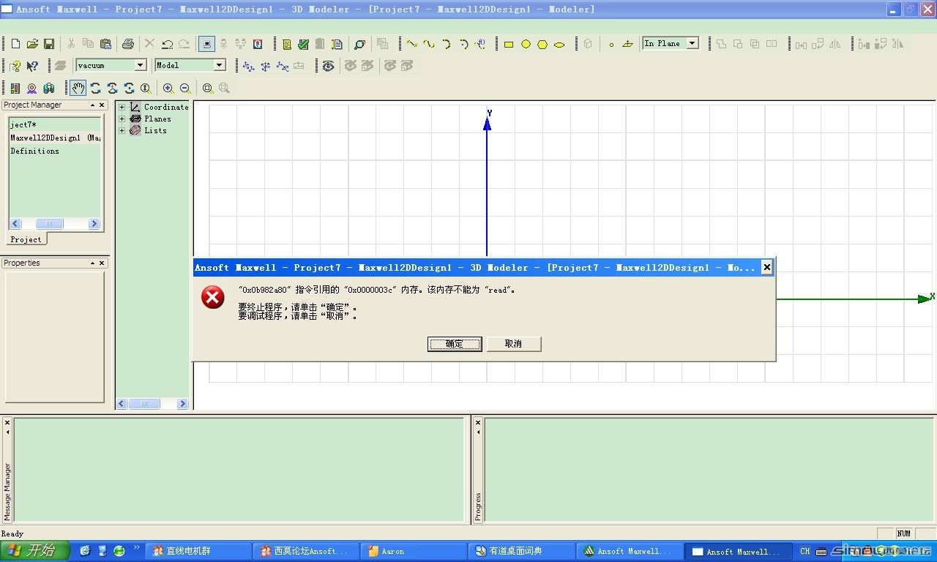
Task: Select Definitions in the Project Manager
Action: 34,151
